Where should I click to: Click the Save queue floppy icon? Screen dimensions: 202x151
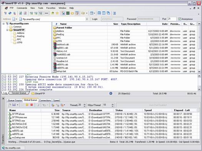point(14,105)
